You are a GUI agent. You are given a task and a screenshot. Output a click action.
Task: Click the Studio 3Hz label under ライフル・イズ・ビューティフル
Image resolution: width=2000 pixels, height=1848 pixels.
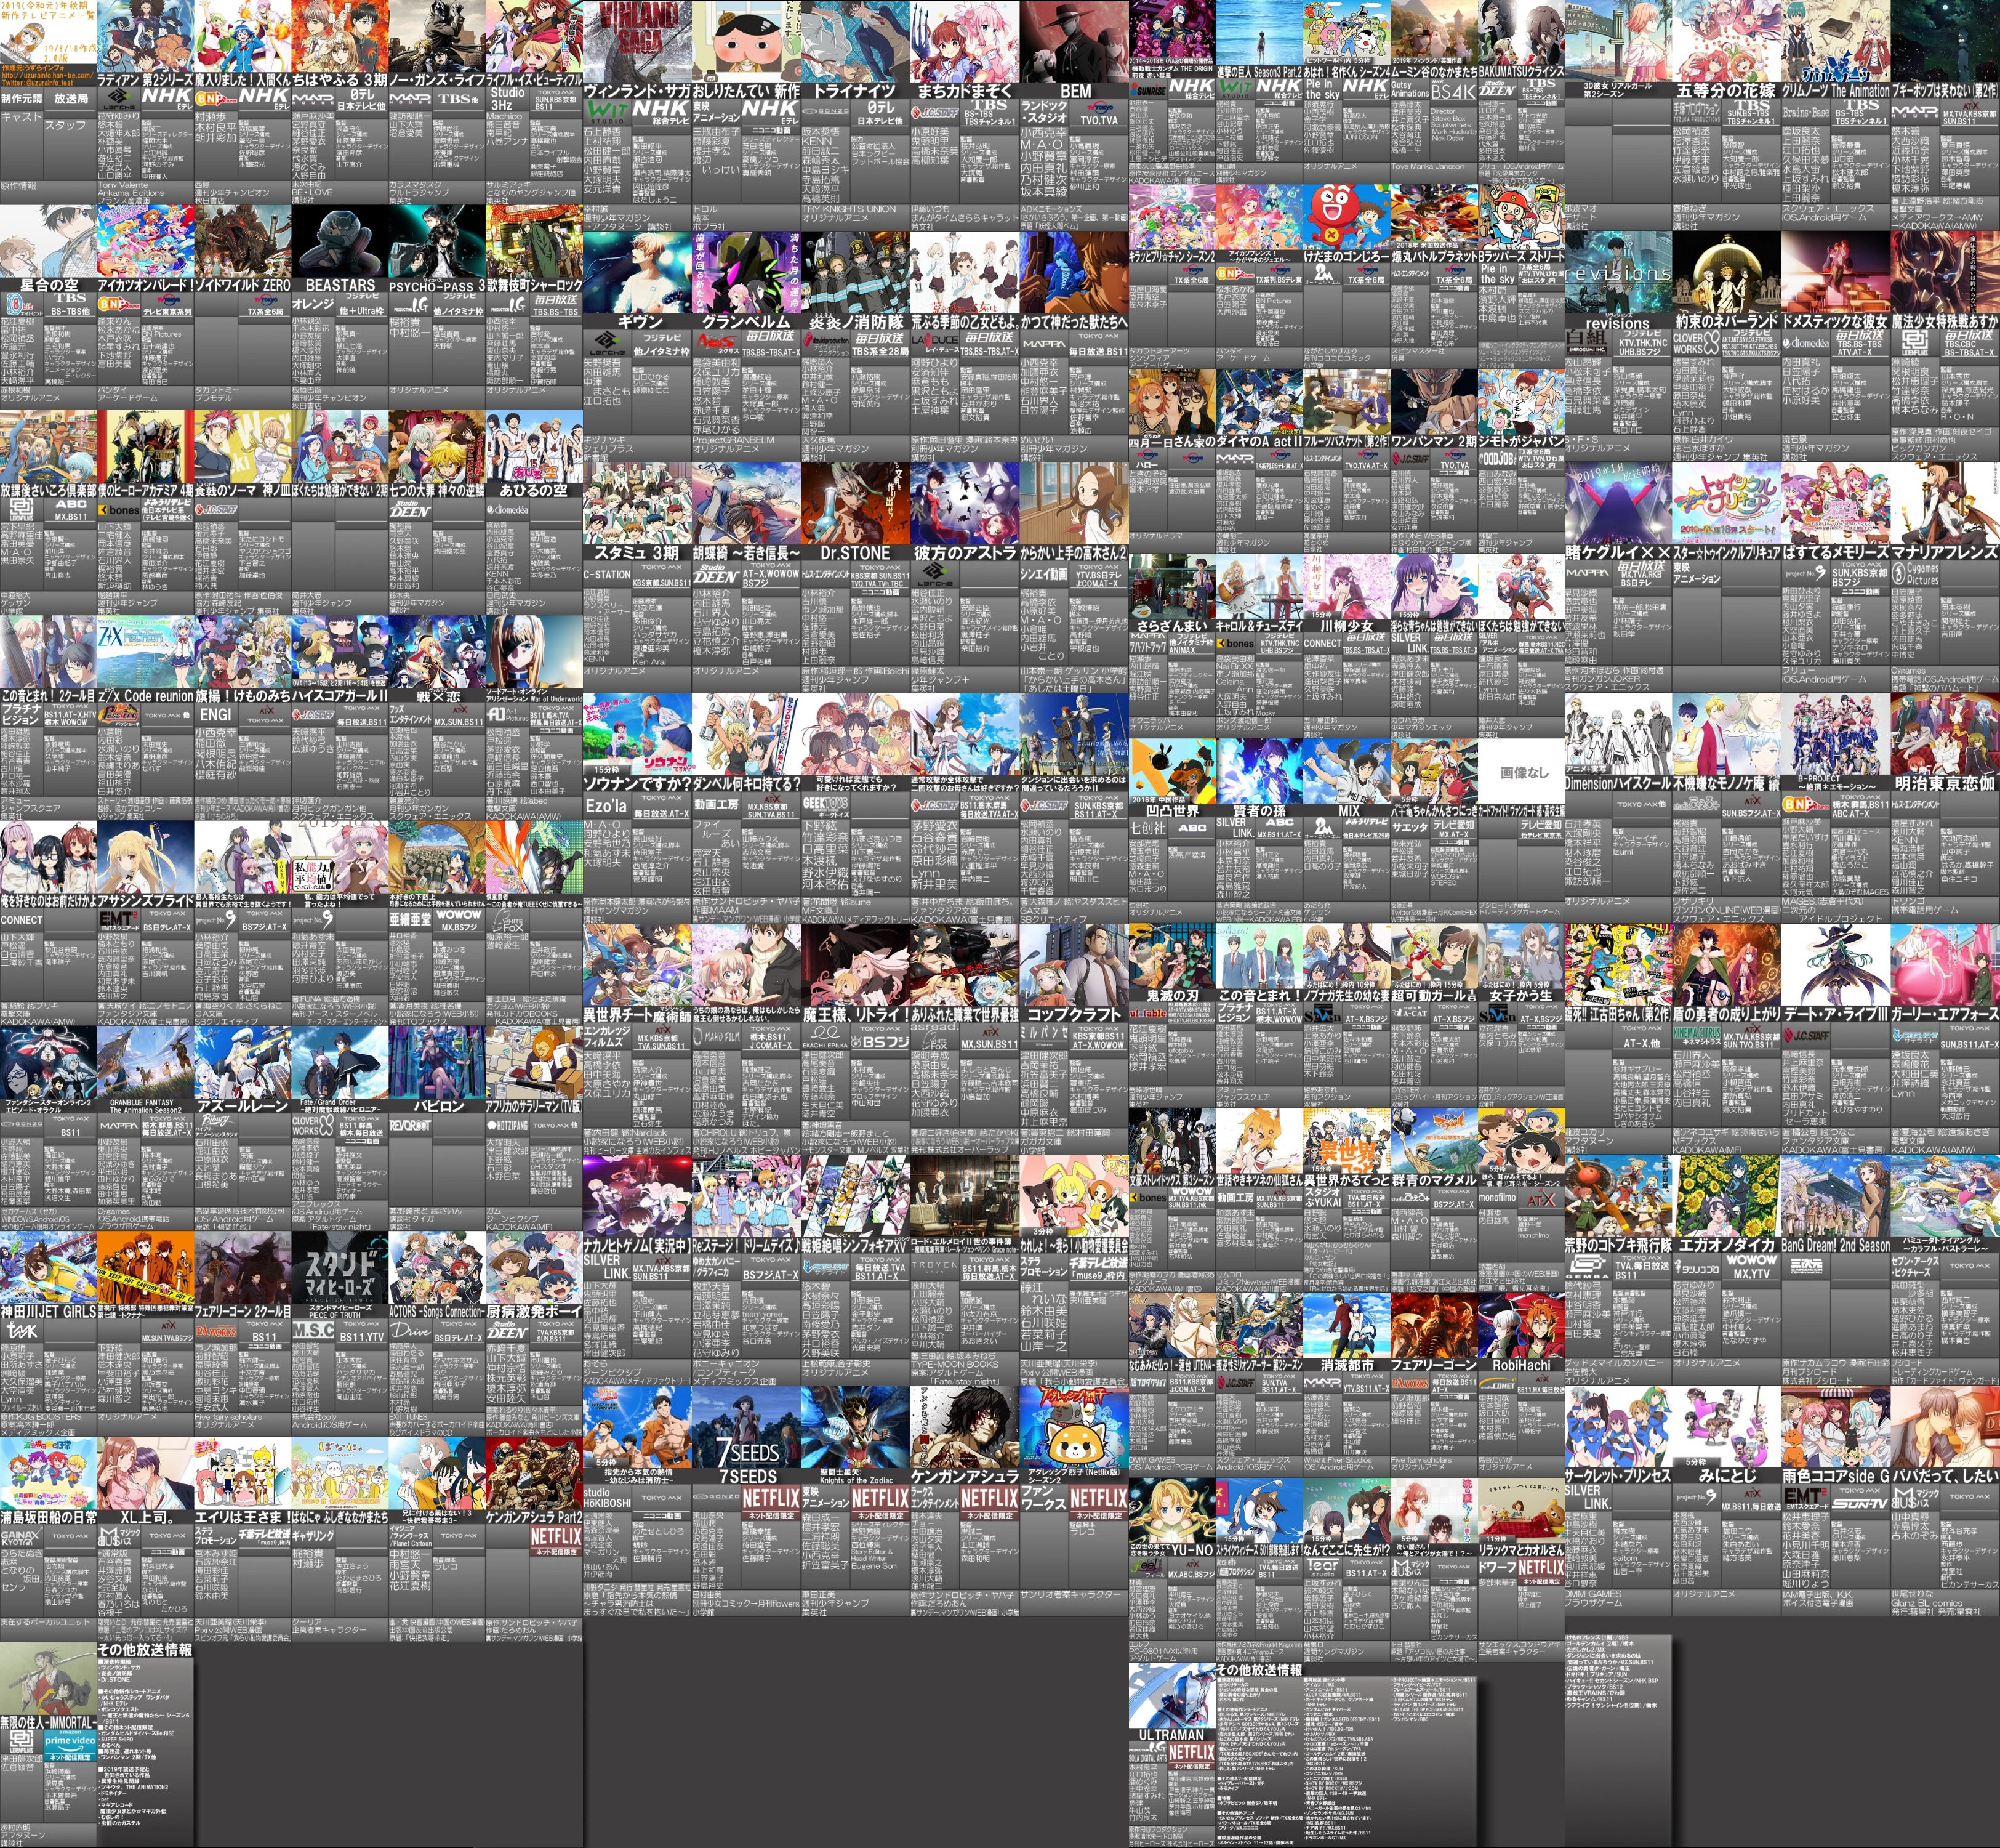(507, 98)
